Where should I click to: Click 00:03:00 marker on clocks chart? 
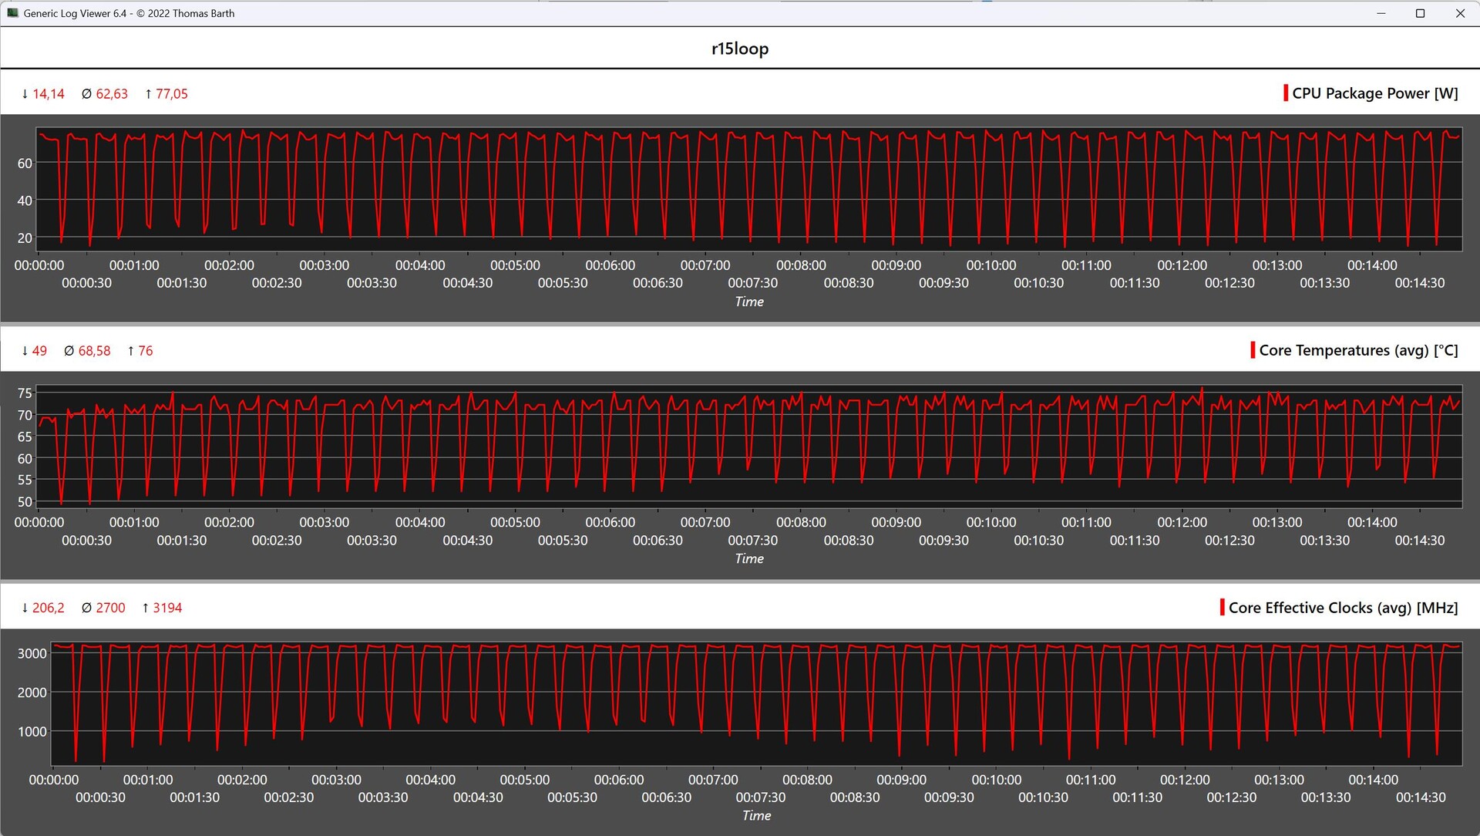coord(336,780)
